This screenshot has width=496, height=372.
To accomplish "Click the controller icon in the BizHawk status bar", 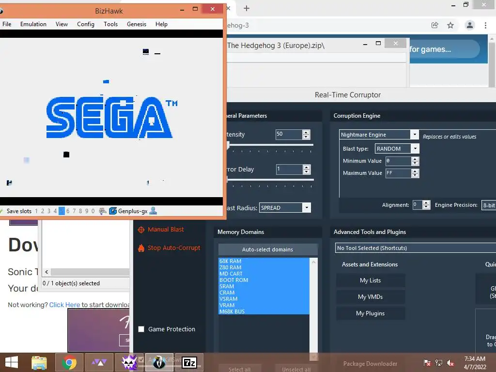I will 103,211.
